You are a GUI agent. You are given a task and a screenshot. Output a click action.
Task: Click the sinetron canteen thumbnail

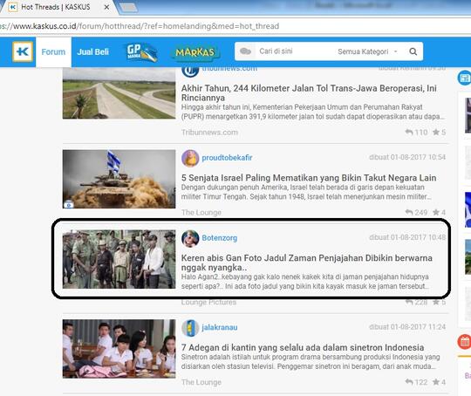(119, 349)
